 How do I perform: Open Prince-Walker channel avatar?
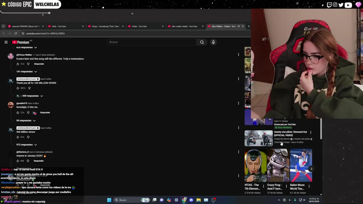(x=11, y=56)
